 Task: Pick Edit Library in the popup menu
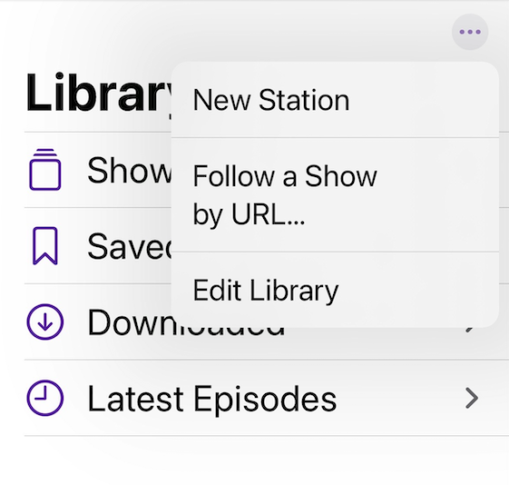(335, 290)
